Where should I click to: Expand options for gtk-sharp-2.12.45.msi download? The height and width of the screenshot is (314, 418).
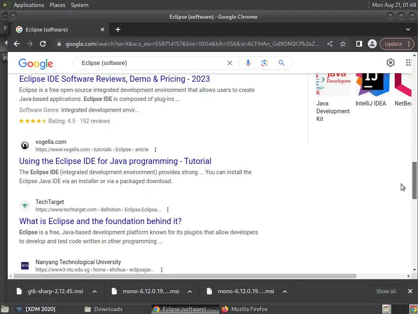point(95,291)
